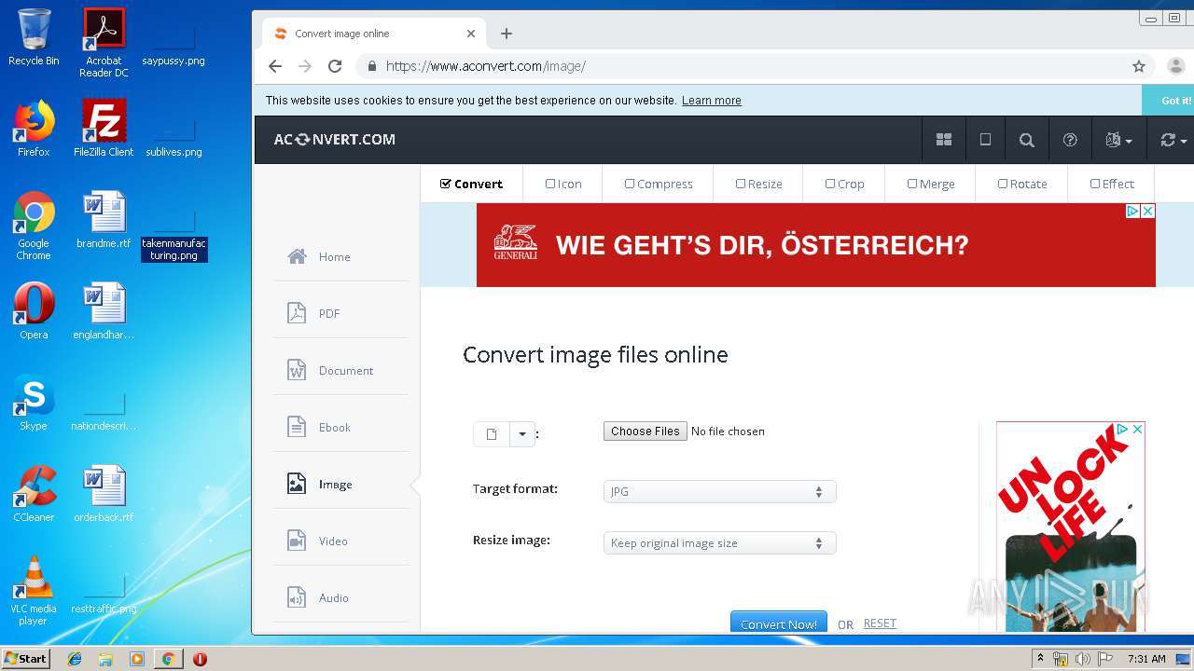This screenshot has height=671, width=1194.
Task: Click the mobile/tablet view icon in header
Action: 985,140
